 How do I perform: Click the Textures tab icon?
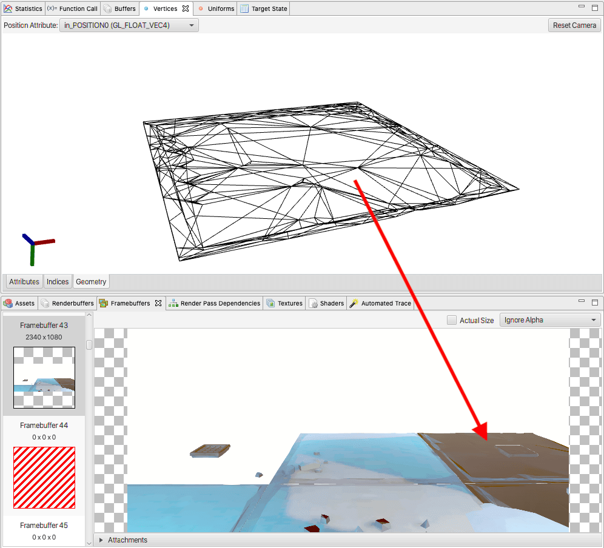[271, 304]
